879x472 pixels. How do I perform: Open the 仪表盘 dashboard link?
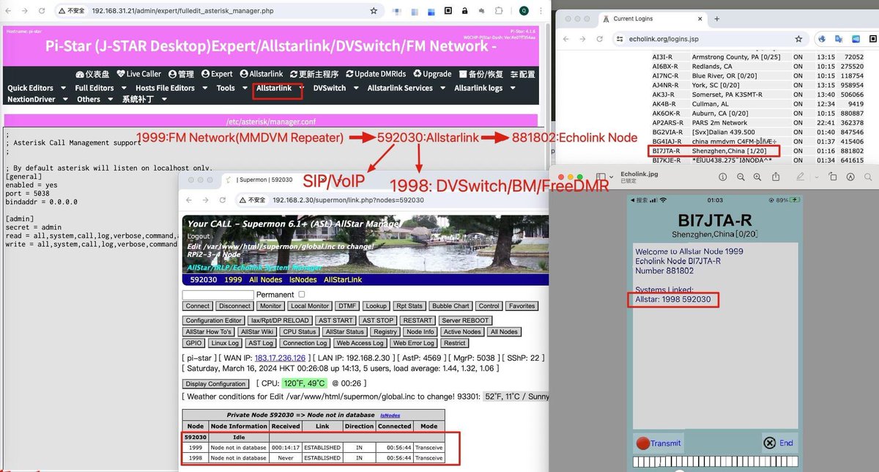click(92, 74)
